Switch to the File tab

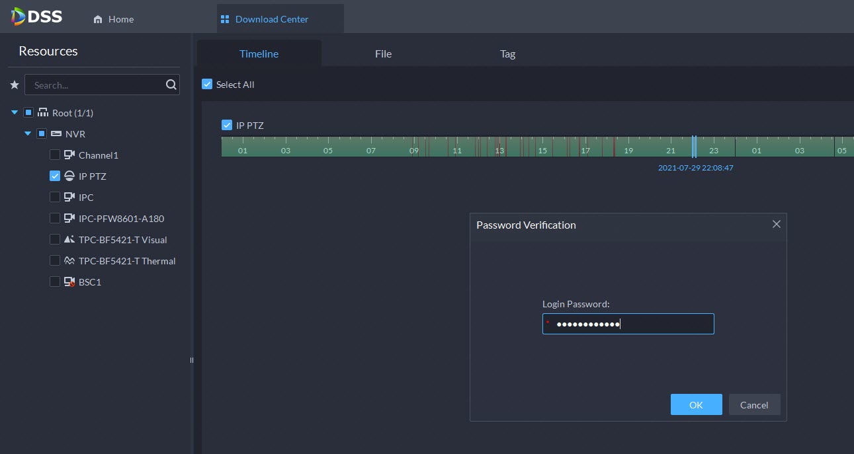click(x=383, y=54)
